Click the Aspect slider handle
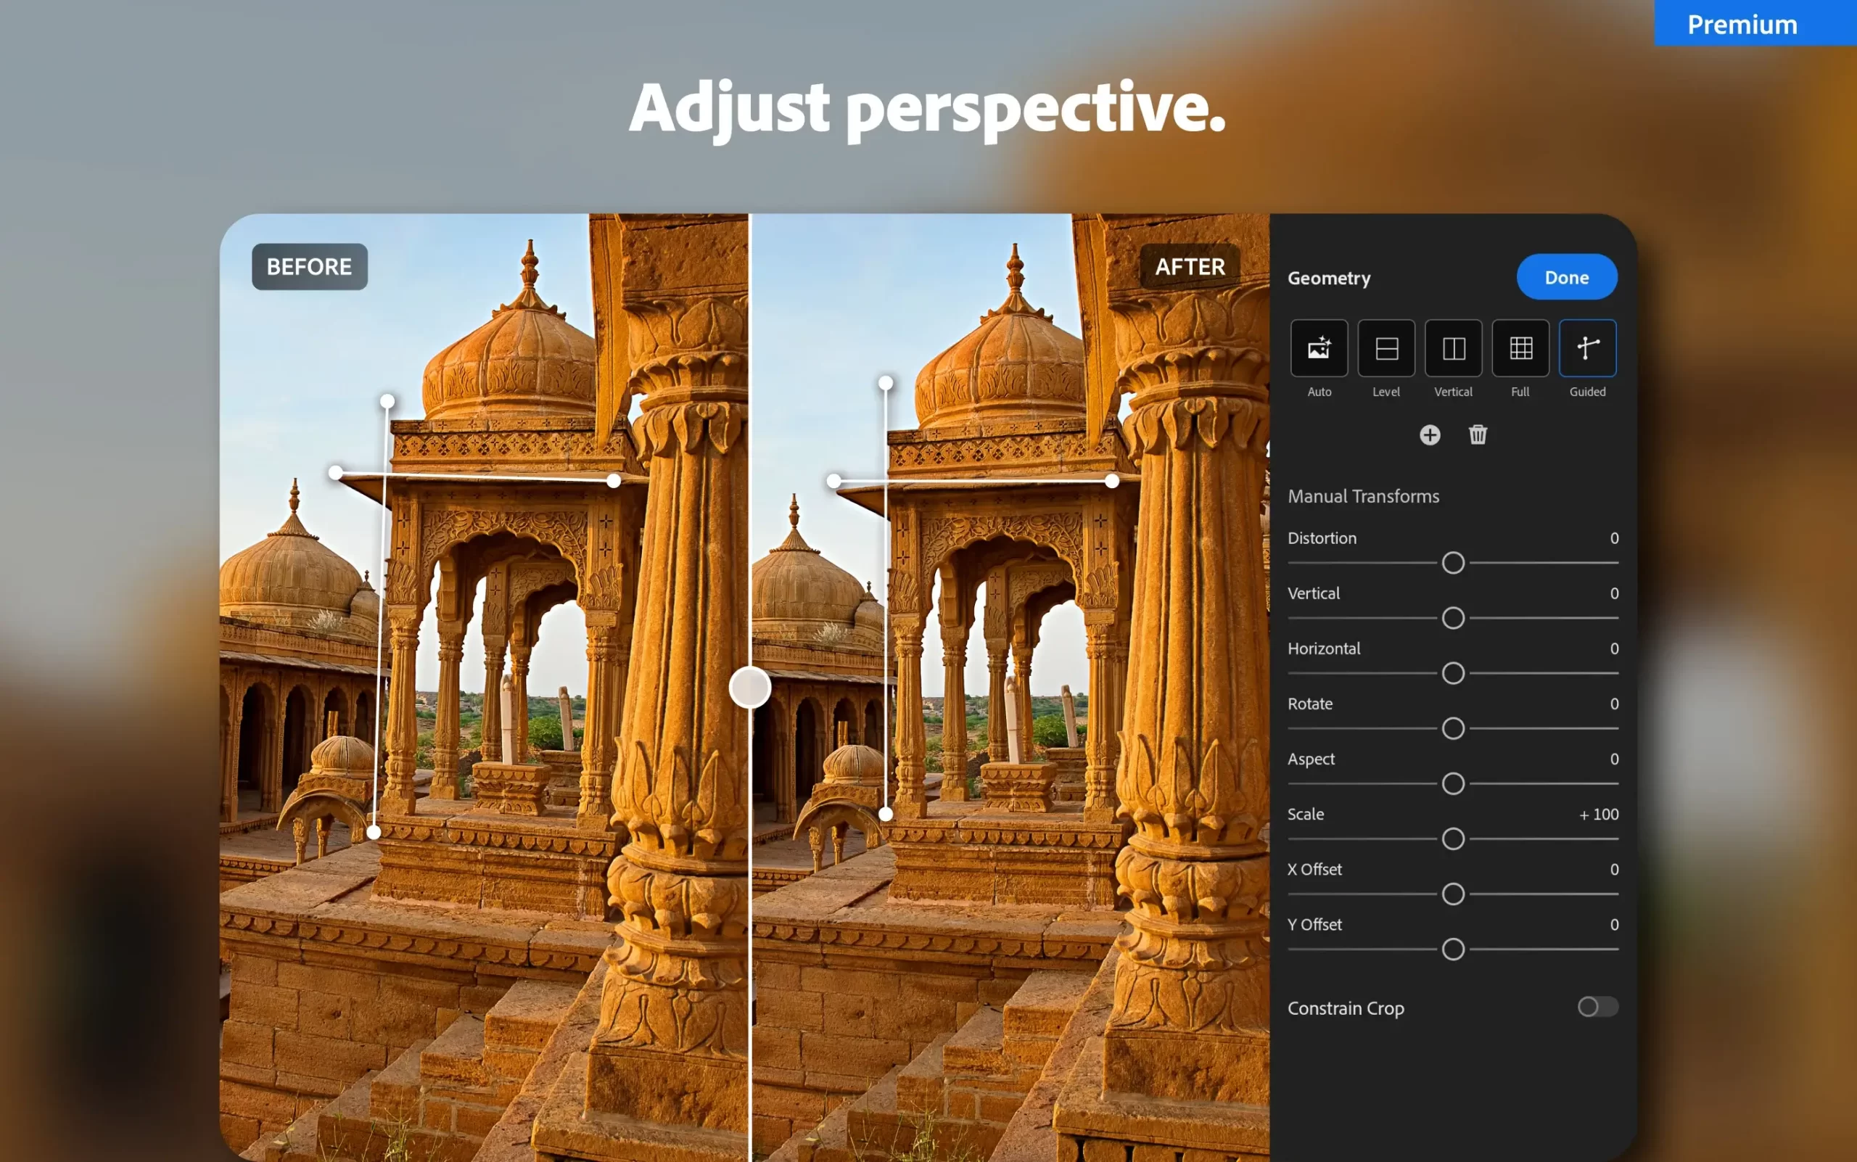 1453,783
